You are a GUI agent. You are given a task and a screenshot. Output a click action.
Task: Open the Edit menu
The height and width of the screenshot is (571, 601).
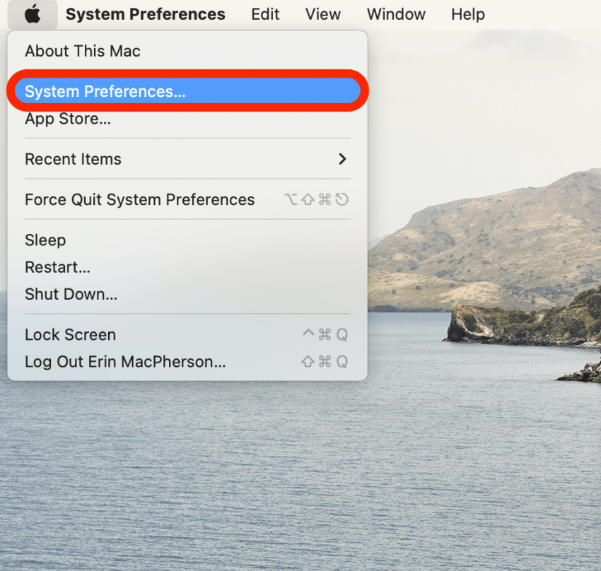[x=265, y=14]
